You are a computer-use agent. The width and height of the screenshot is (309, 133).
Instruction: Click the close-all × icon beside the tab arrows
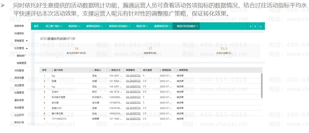click(x=261, y=26)
